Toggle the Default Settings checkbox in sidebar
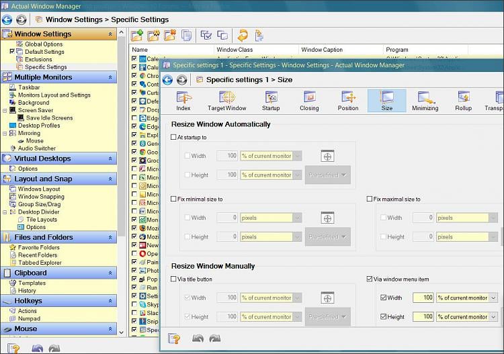504x354 pixels. 12,52
